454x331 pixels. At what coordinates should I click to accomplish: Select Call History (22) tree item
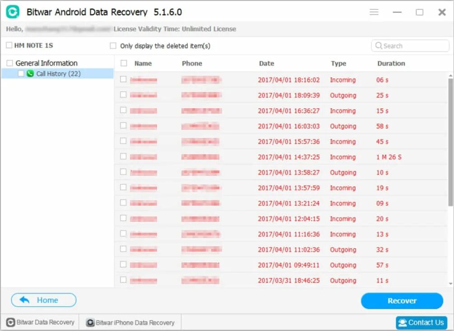pyautogui.click(x=57, y=74)
